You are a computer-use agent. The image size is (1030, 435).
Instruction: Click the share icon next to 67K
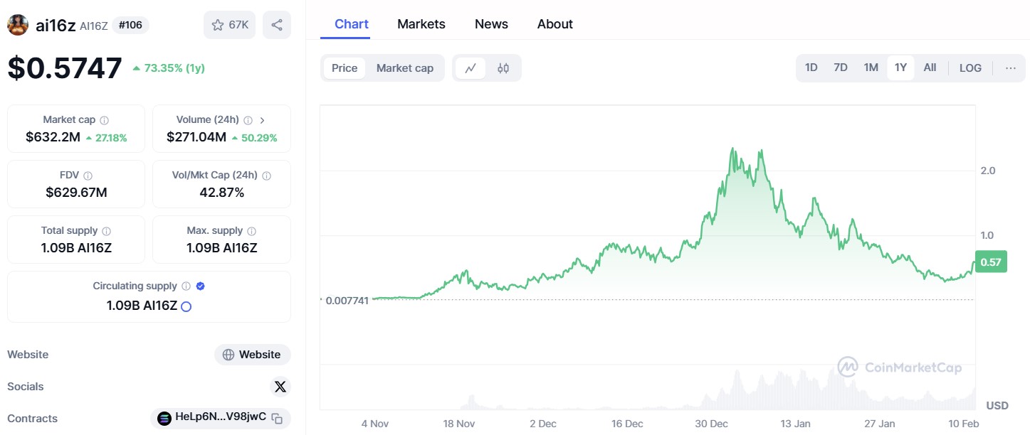point(277,25)
